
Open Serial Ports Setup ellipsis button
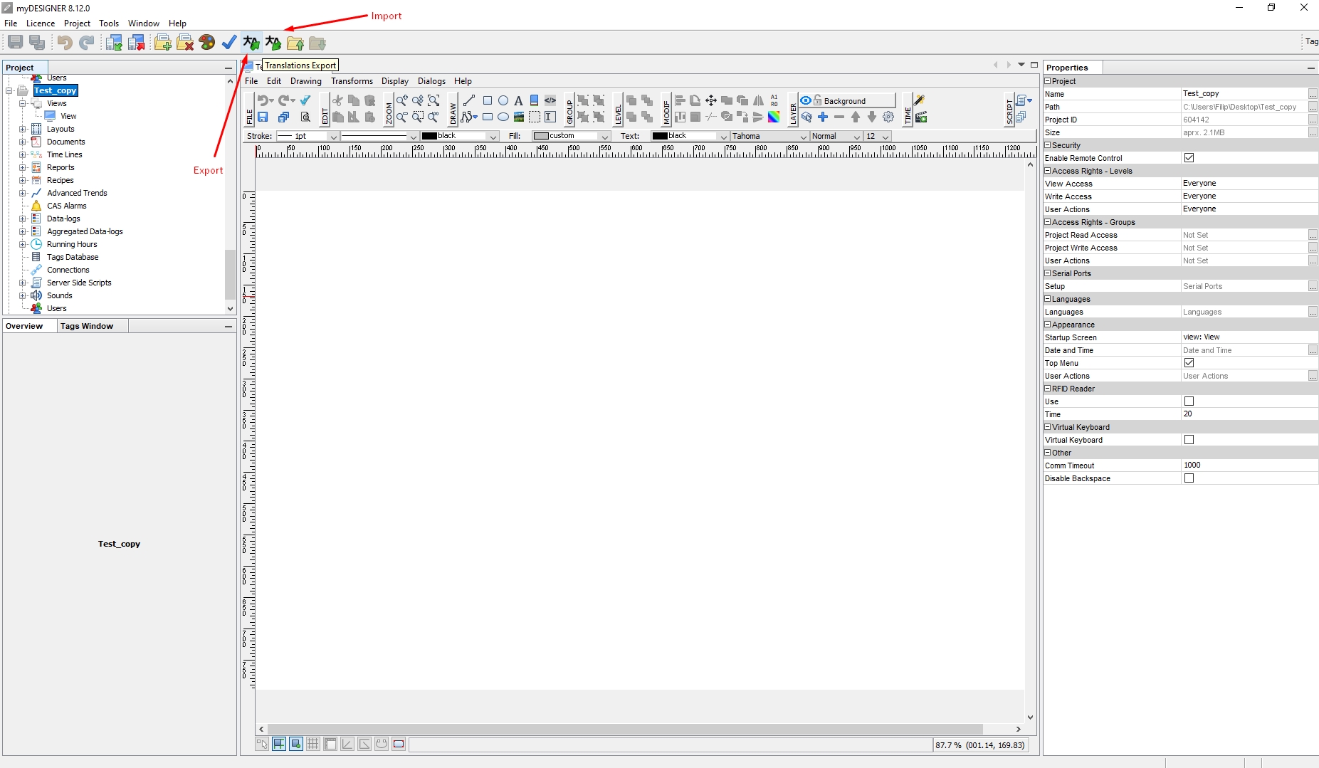1313,286
